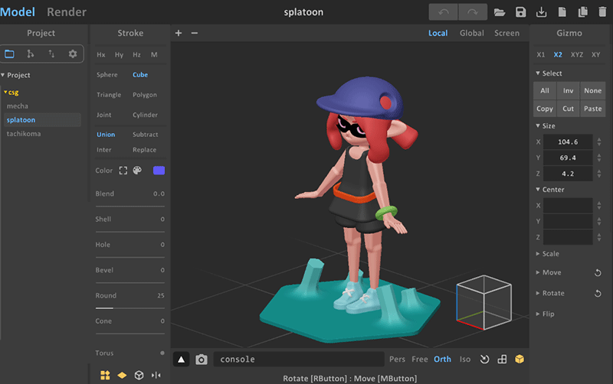613x384 pixels.
Task: Click the download/export icon
Action: coord(541,12)
